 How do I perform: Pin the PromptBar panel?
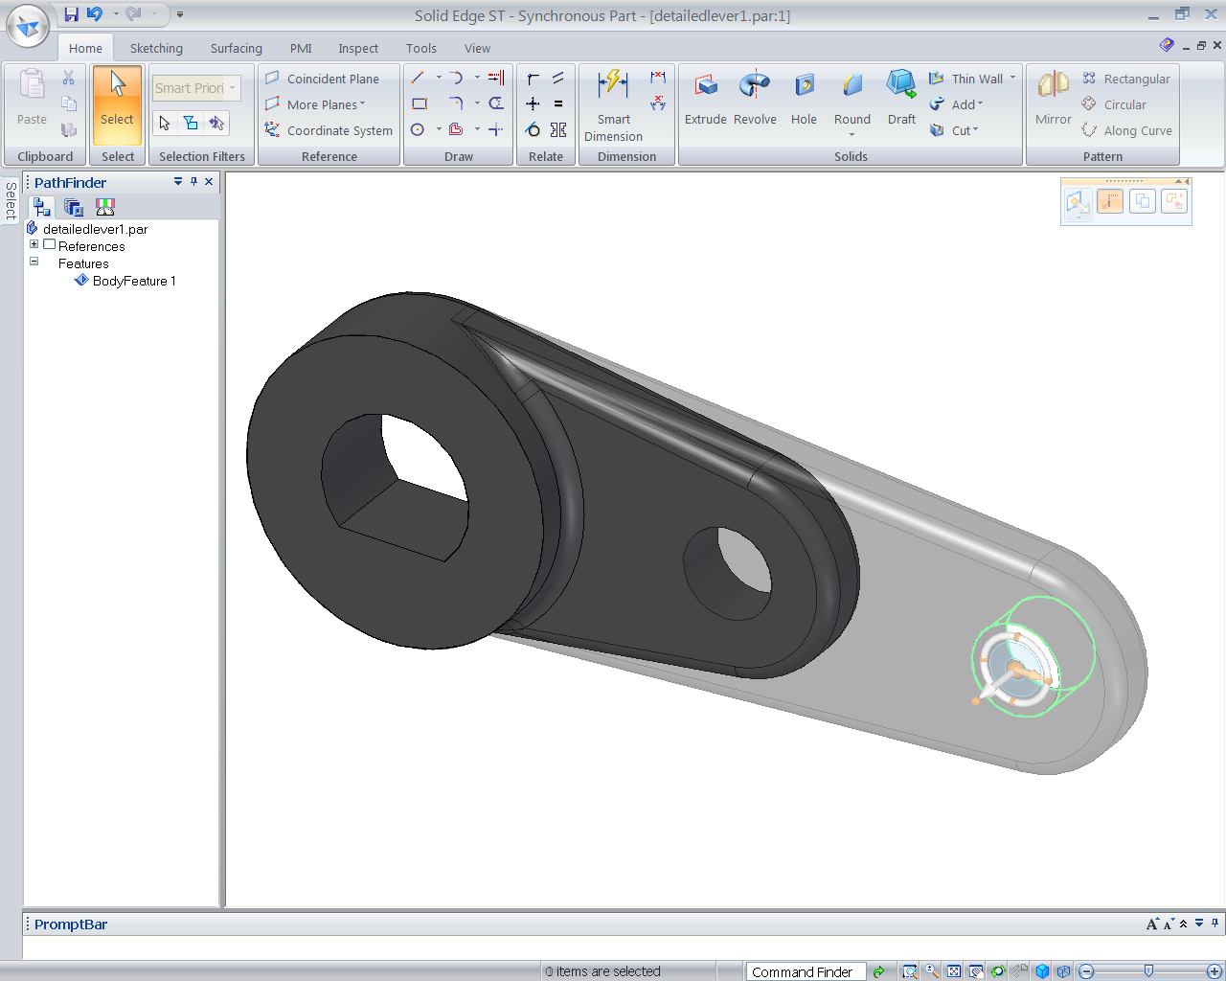click(x=1215, y=924)
